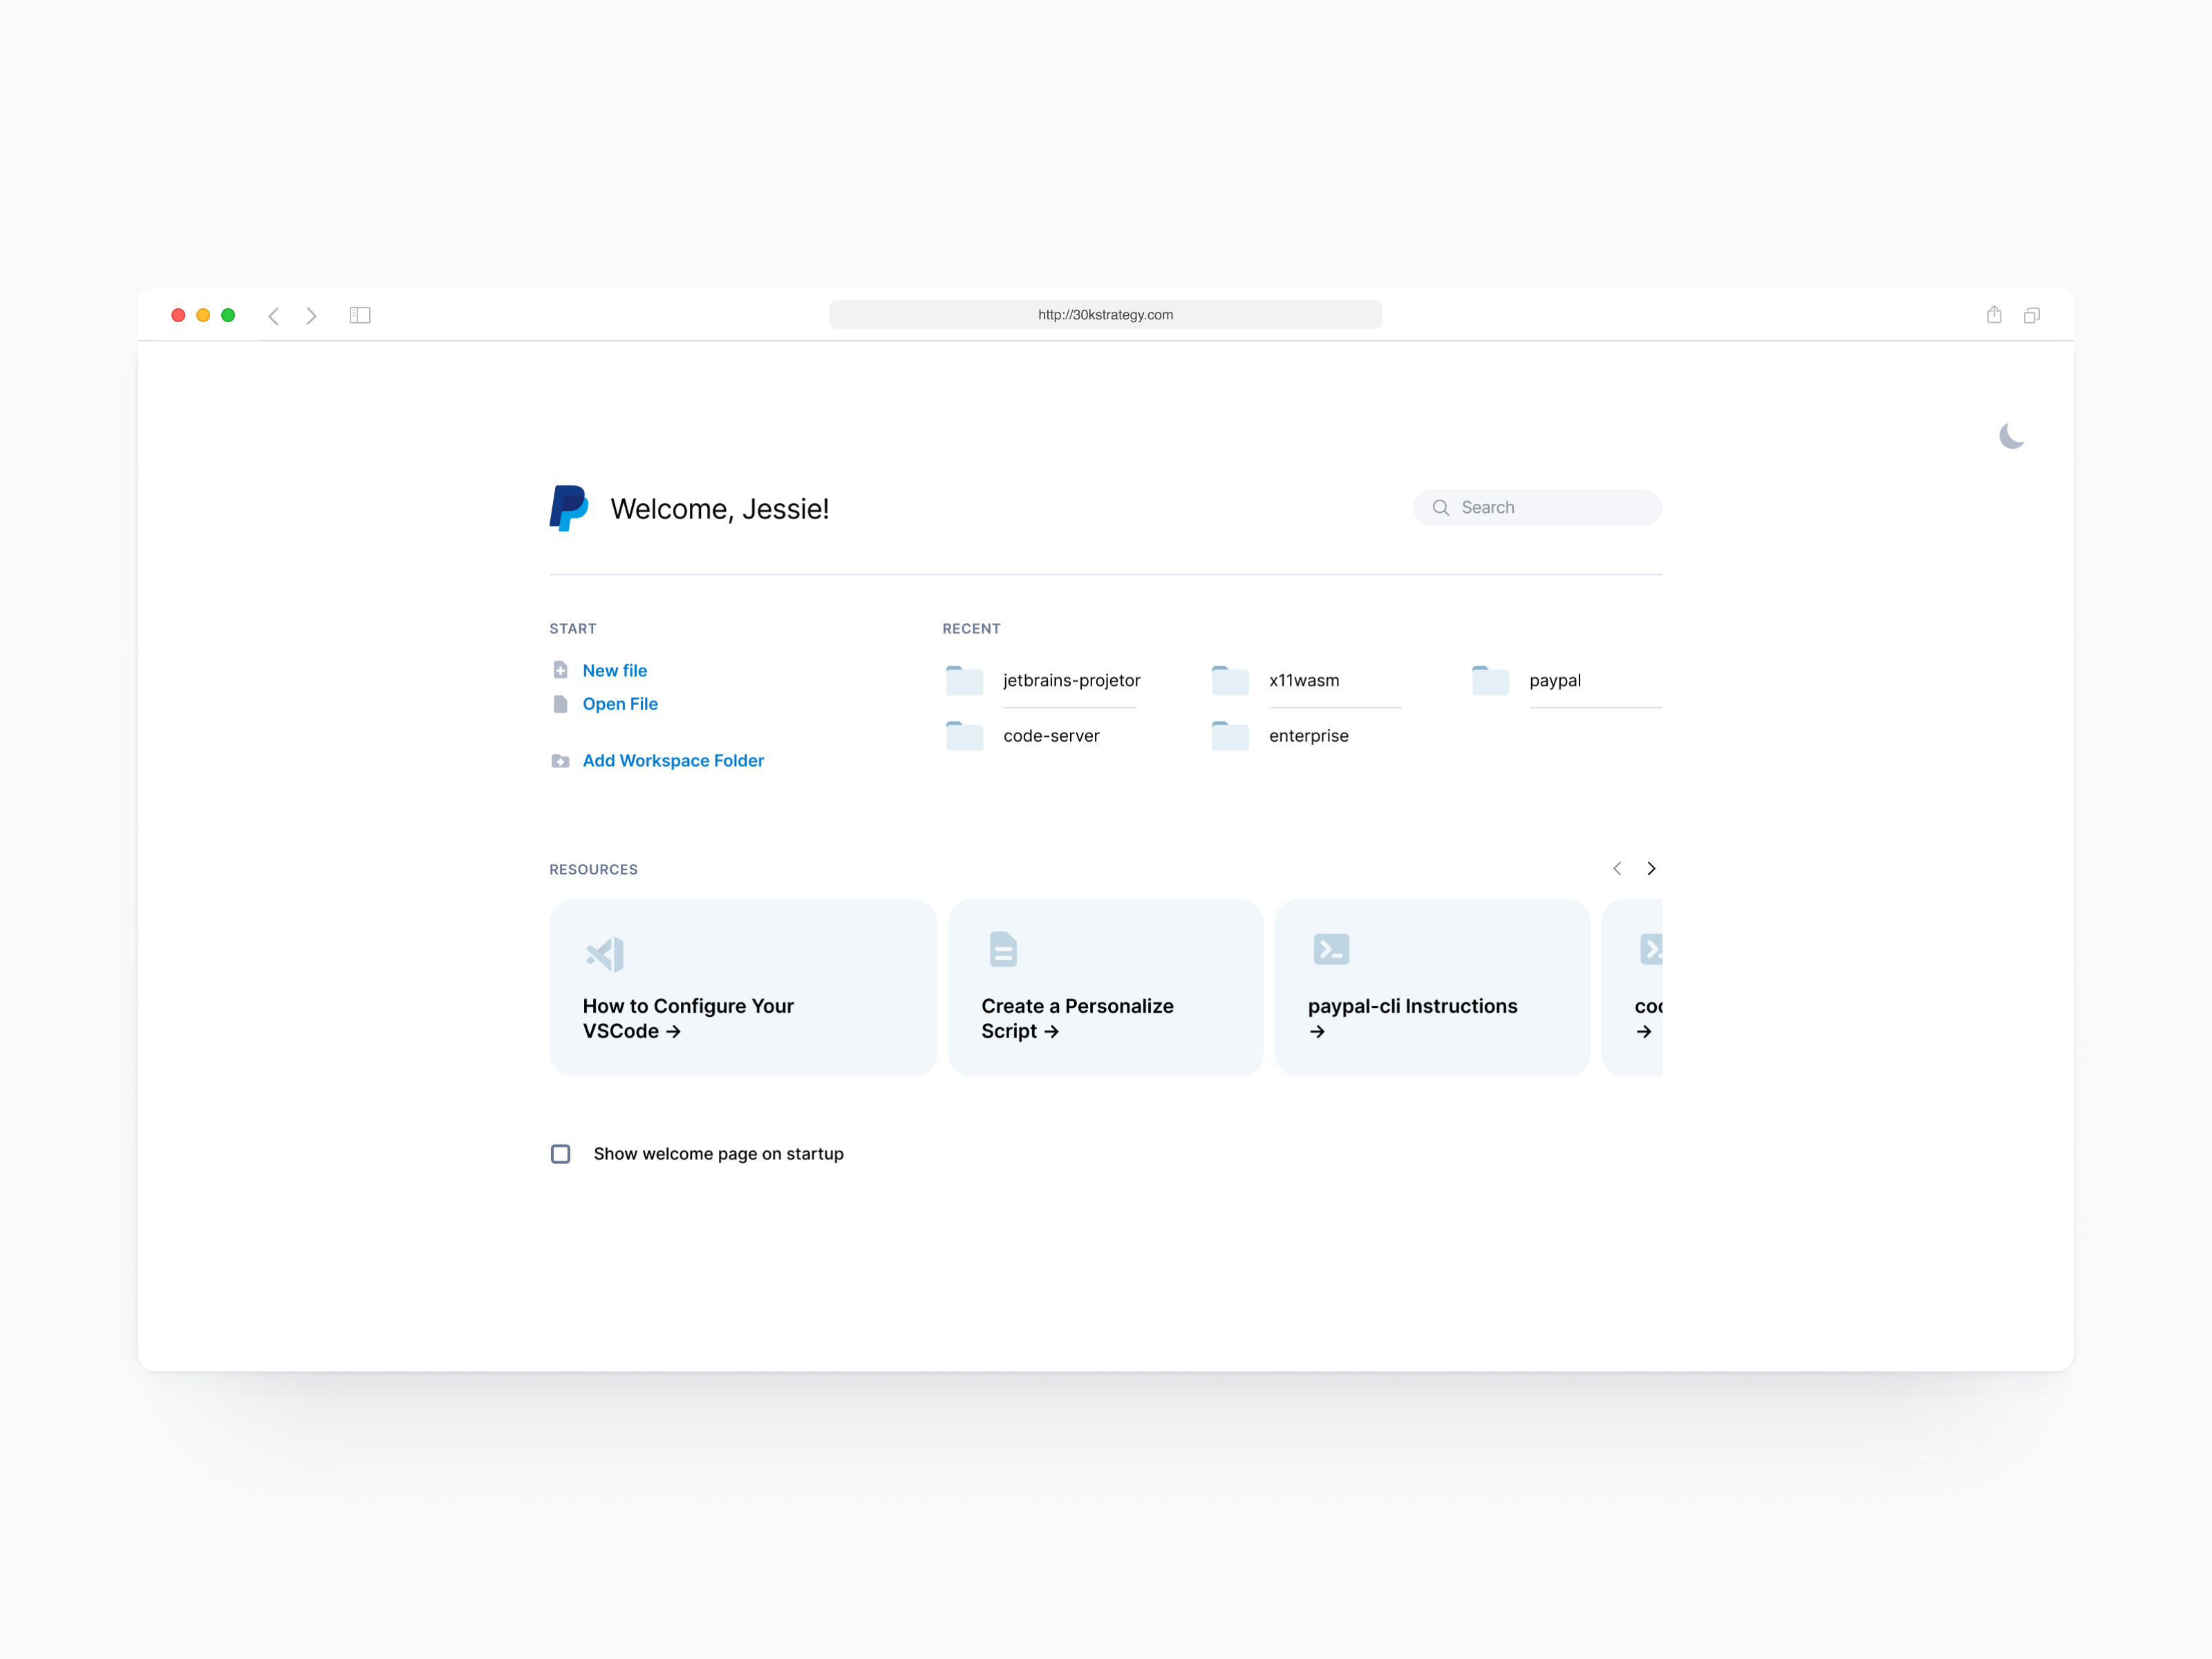Open the enterprise folder icon
Image resolution: width=2212 pixels, height=1659 pixels.
1229,735
